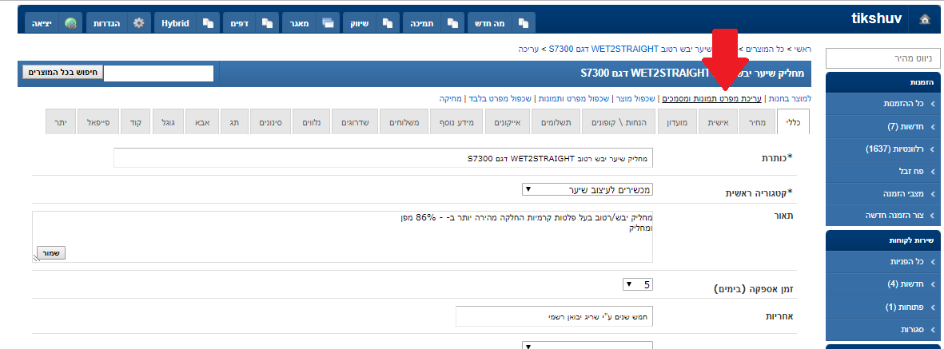
Task: Focus the ניווט מהיר quick navigation field
Action: coord(882,58)
